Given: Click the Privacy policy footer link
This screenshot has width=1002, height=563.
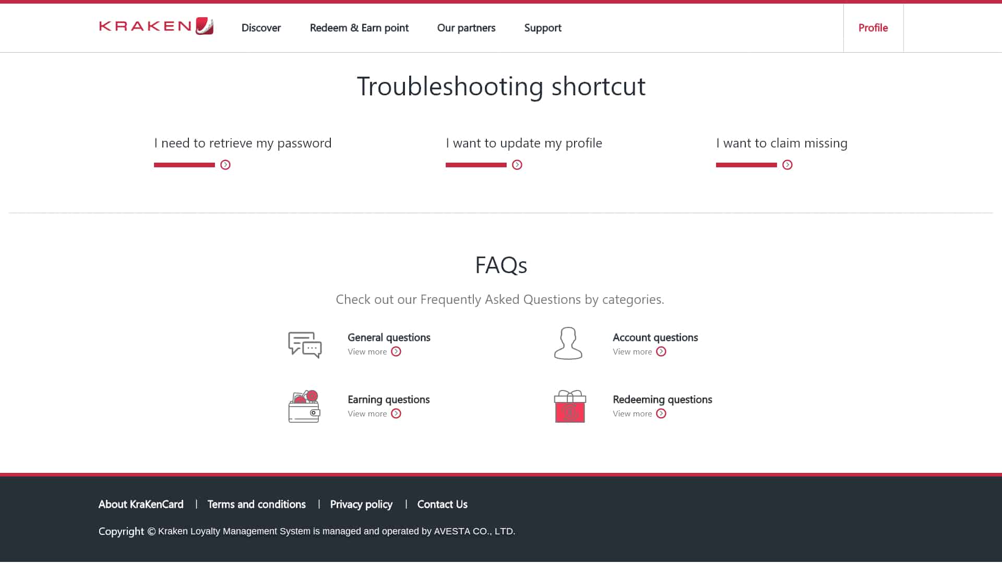Looking at the screenshot, I should (x=361, y=504).
